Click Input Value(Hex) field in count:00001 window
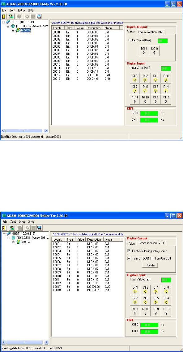This screenshot has height=352, width=183. (166, 68)
